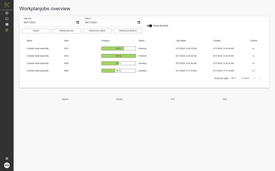Open actions menu for job 0002

[x=253, y=56]
